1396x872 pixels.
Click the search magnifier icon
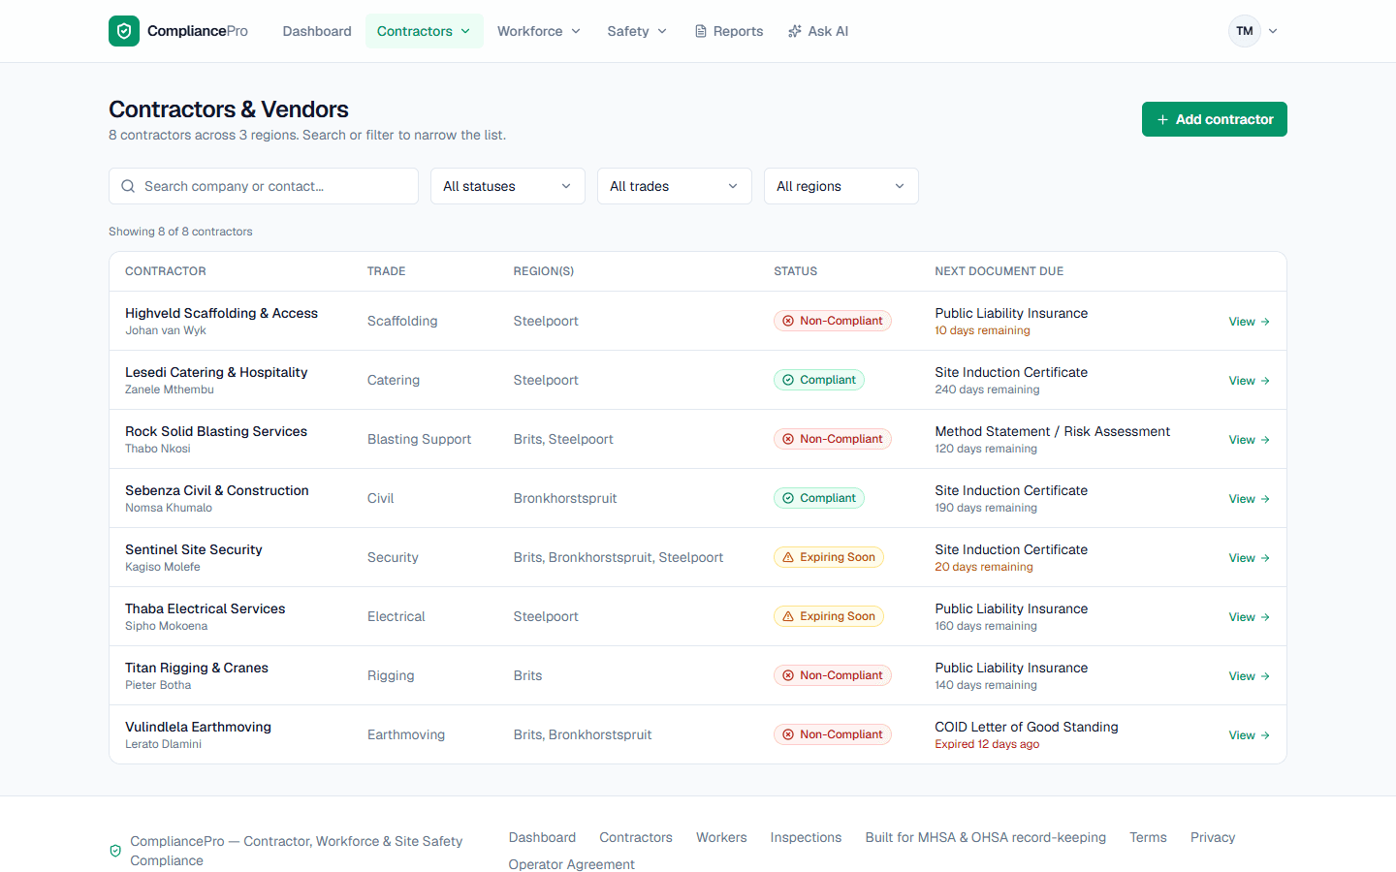tap(128, 186)
